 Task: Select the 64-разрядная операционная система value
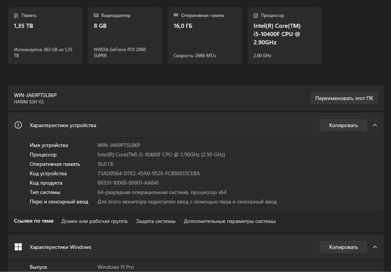162,192
